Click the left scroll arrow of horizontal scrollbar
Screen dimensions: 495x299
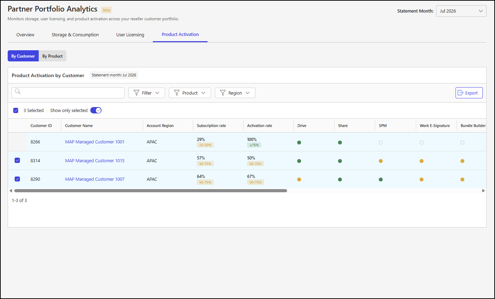point(10,191)
